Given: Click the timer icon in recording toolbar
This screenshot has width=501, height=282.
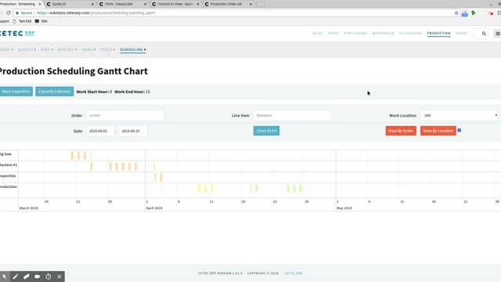Looking at the screenshot, I should [49, 277].
